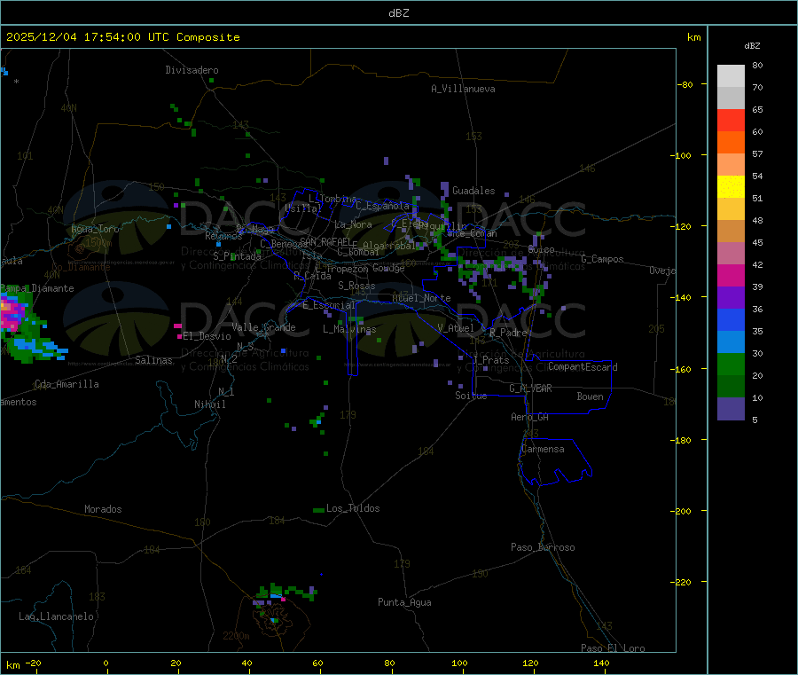Image resolution: width=798 pixels, height=675 pixels.
Task: Click the Atuel_Norte map label
Action: point(421,298)
